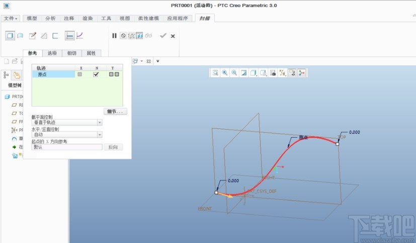Image resolution: width=416 pixels, height=243 pixels.
Task: Click the windows switch icon
Action: click(x=135, y=61)
